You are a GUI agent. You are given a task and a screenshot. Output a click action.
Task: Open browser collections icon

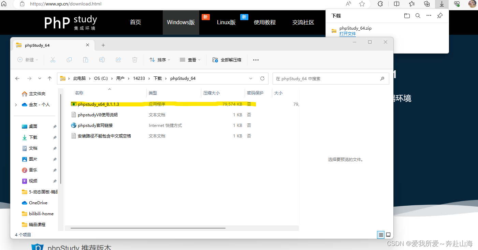(427, 4)
